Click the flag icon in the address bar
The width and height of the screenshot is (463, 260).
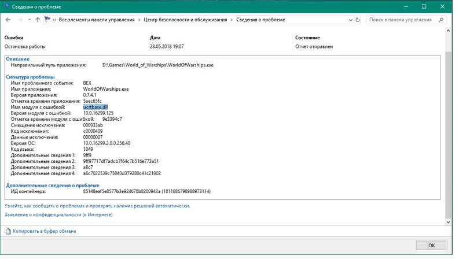(47, 20)
